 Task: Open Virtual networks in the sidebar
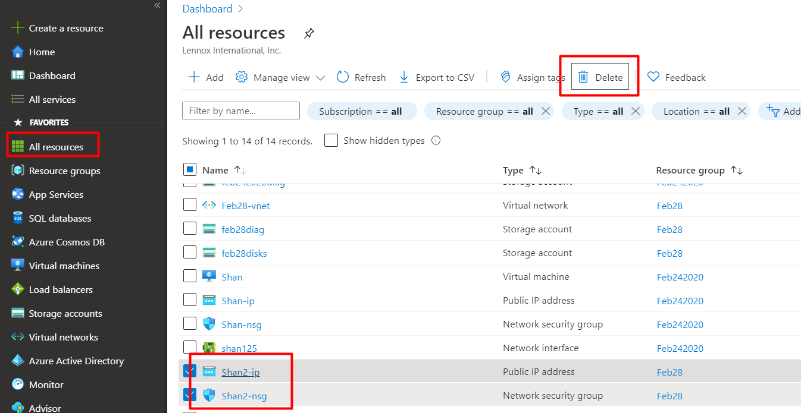pyautogui.click(x=63, y=337)
